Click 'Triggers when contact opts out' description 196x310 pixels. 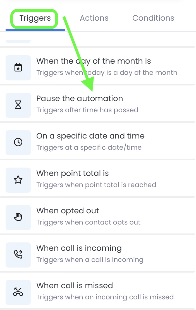pyautogui.click(x=88, y=222)
